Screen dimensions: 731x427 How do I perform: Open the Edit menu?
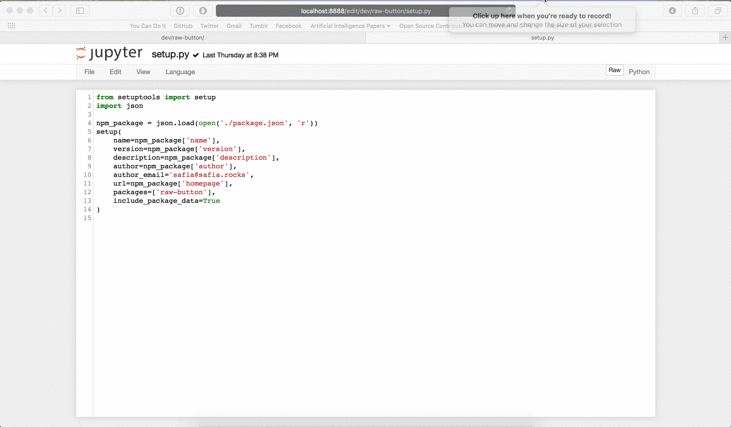point(115,72)
